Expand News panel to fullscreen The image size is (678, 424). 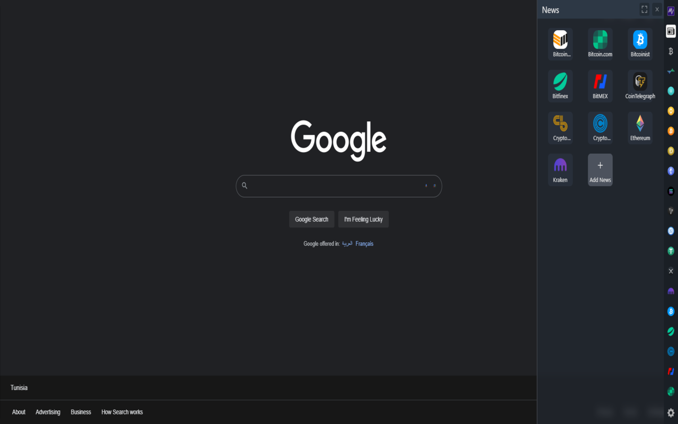tap(644, 10)
